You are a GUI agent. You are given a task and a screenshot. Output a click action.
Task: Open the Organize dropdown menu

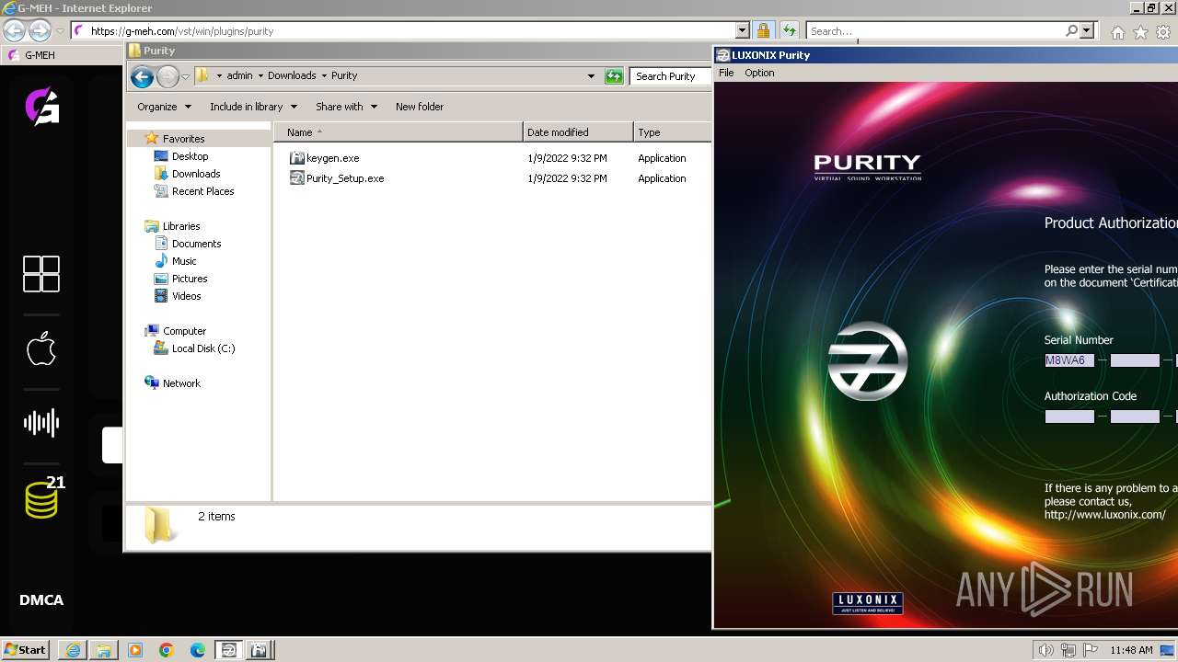164,107
